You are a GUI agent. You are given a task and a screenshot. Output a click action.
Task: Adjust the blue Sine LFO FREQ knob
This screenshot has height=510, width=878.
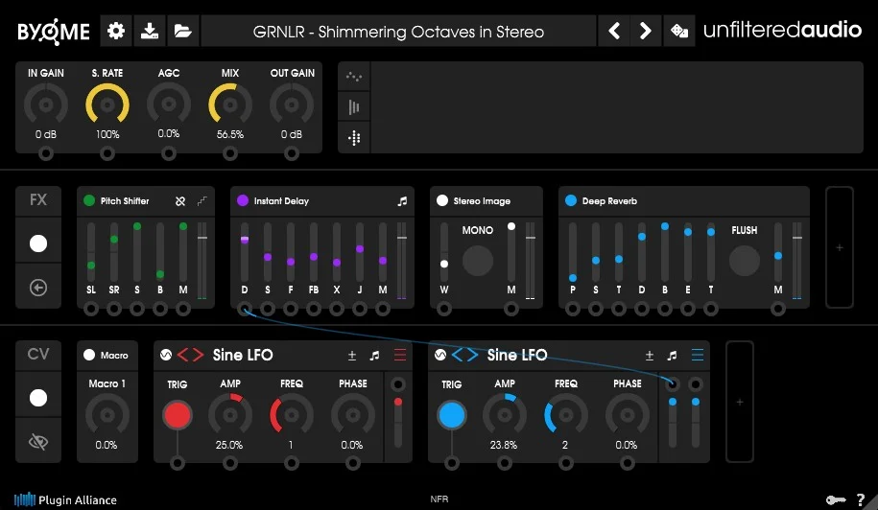(565, 415)
